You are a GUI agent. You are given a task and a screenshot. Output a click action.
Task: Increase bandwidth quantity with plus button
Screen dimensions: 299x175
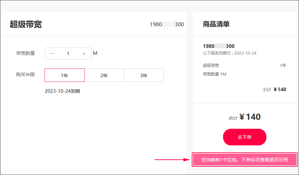pyautogui.click(x=84, y=54)
